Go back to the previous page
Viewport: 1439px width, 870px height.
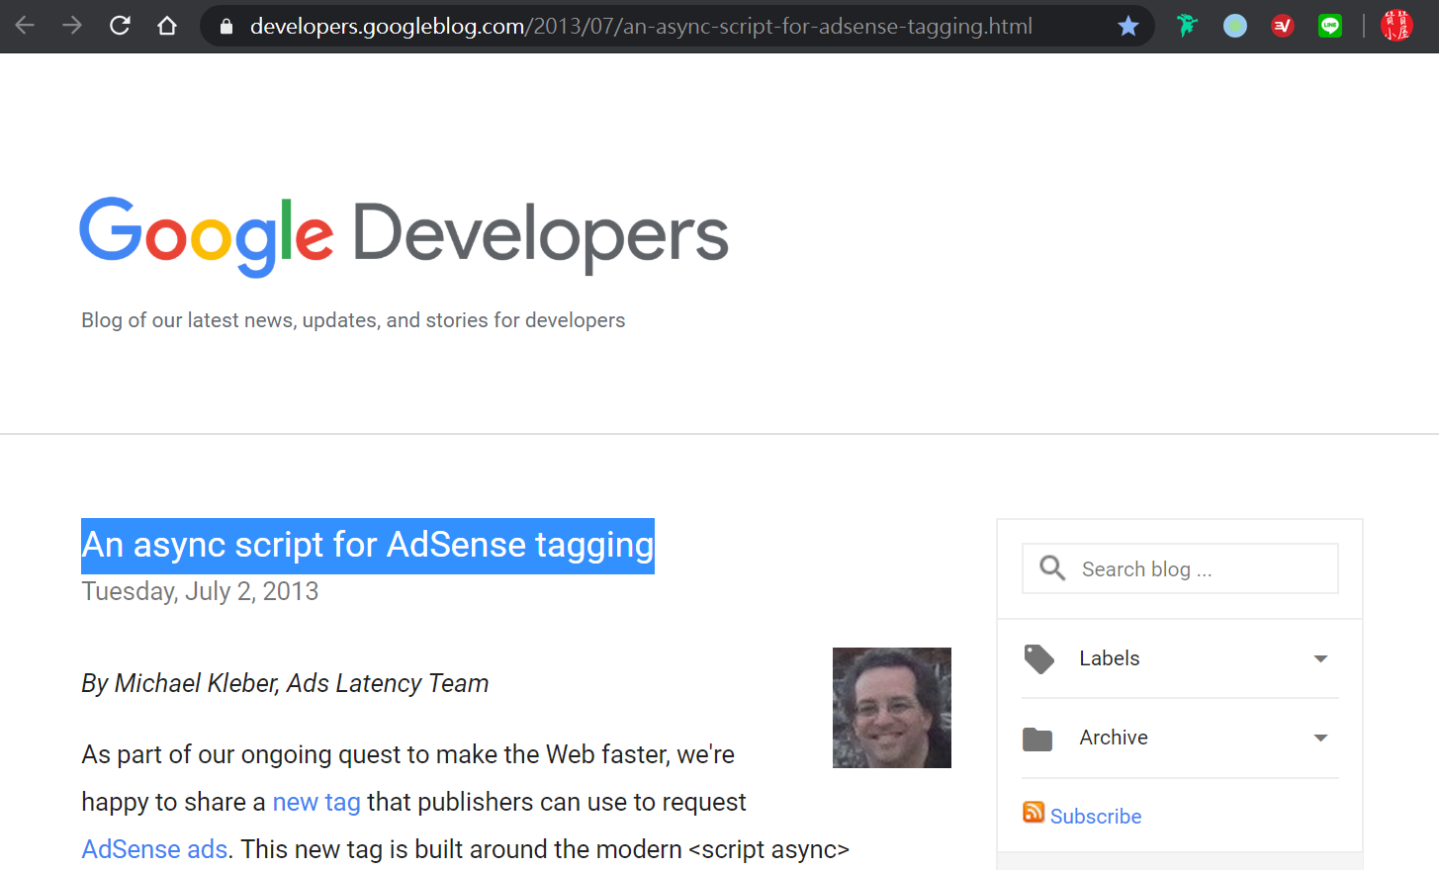pyautogui.click(x=25, y=26)
